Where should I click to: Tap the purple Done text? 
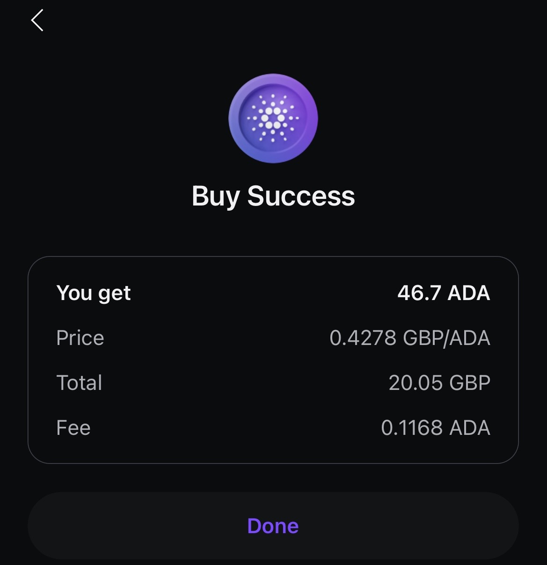click(x=273, y=526)
